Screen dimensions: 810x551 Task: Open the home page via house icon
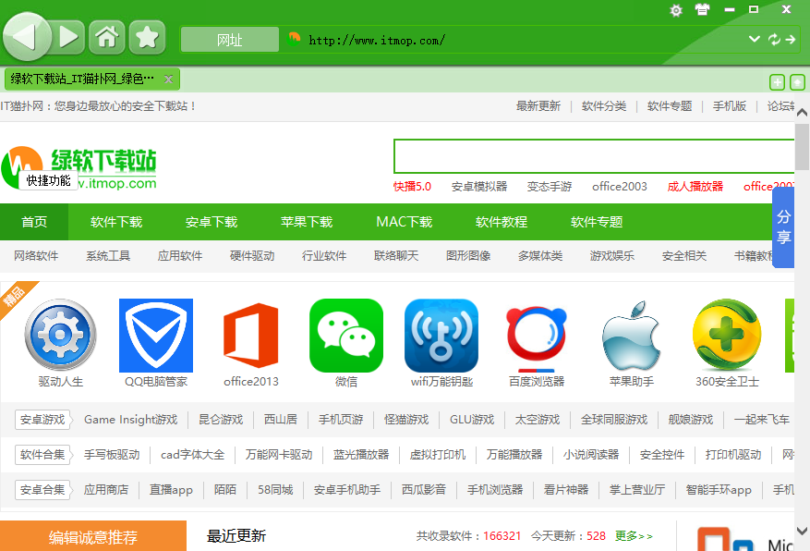[107, 37]
